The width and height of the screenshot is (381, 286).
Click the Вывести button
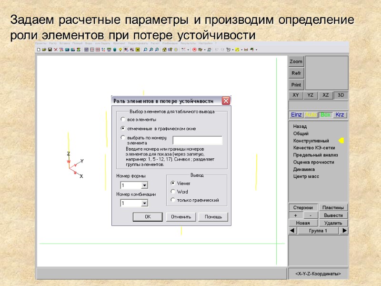tap(333, 215)
